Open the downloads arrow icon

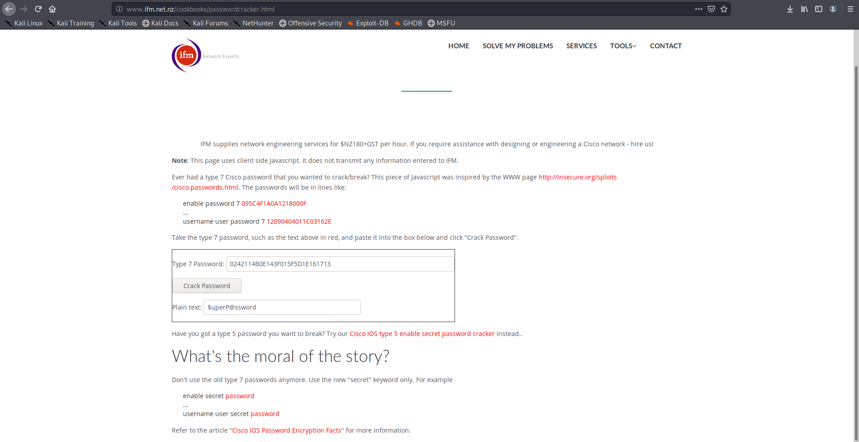tap(790, 9)
